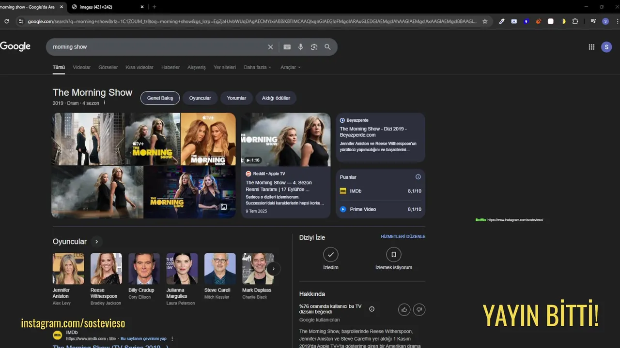Open Mark Duplass cast card
620x348 pixels.
pos(257,276)
